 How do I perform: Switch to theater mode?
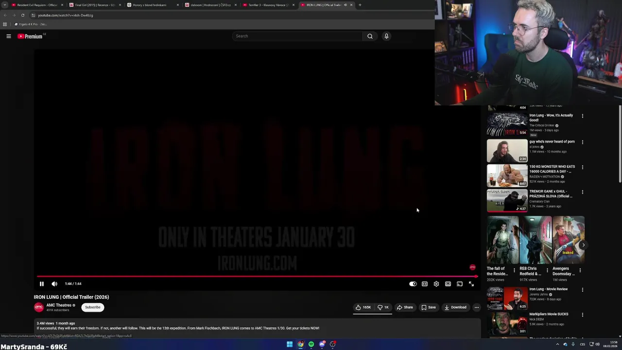pyautogui.click(x=448, y=284)
